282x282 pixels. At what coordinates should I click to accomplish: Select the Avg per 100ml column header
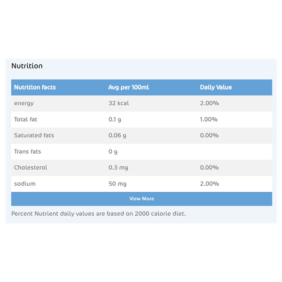pos(129,87)
